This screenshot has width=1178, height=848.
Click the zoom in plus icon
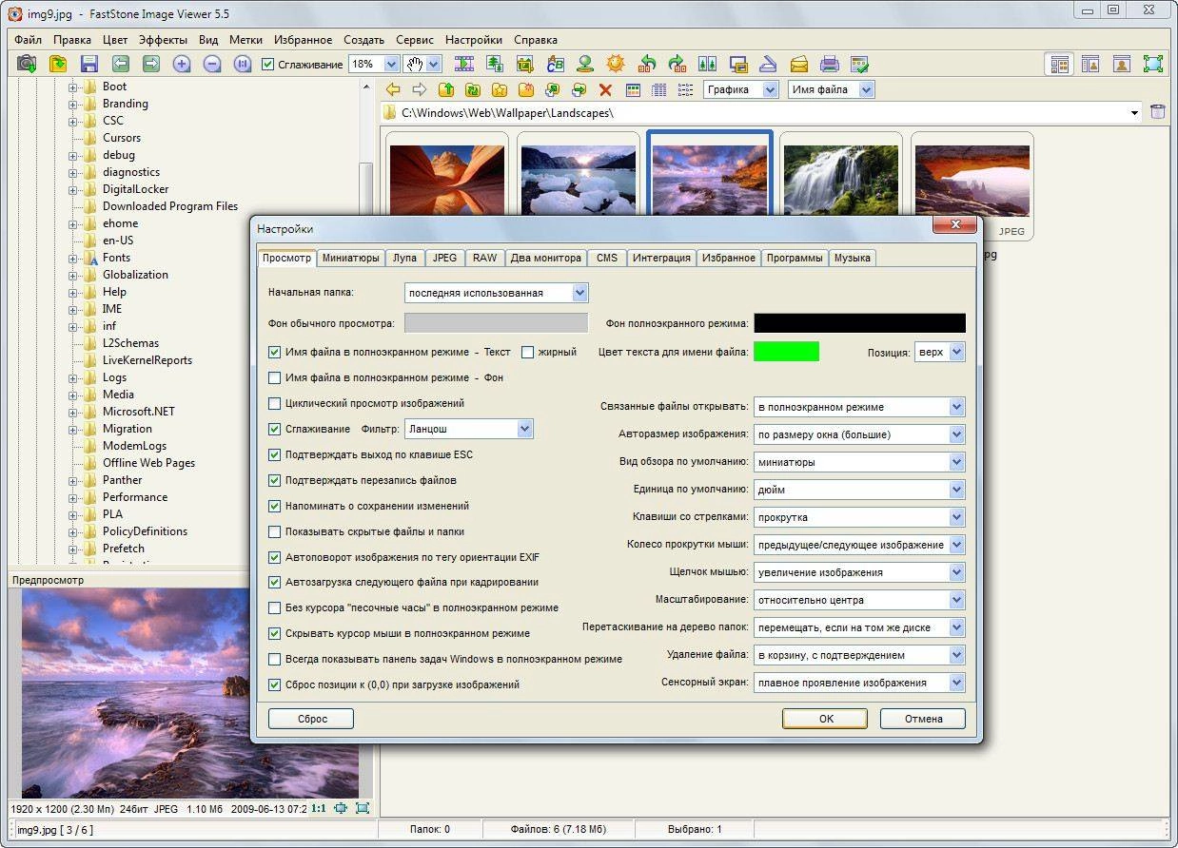point(182,64)
